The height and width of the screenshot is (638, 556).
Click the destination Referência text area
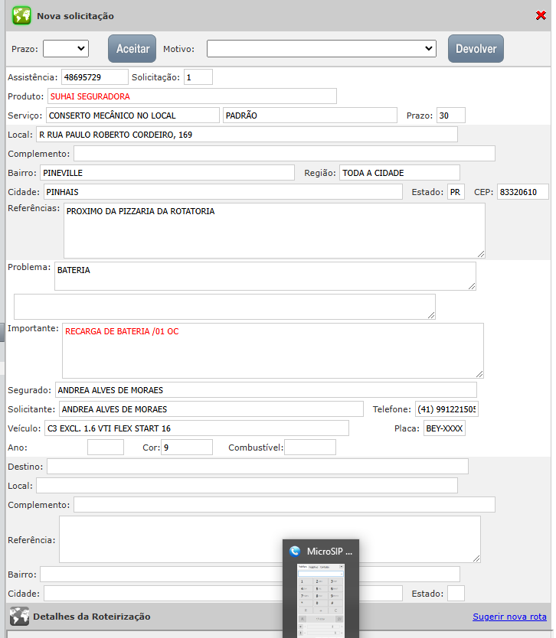click(270, 539)
